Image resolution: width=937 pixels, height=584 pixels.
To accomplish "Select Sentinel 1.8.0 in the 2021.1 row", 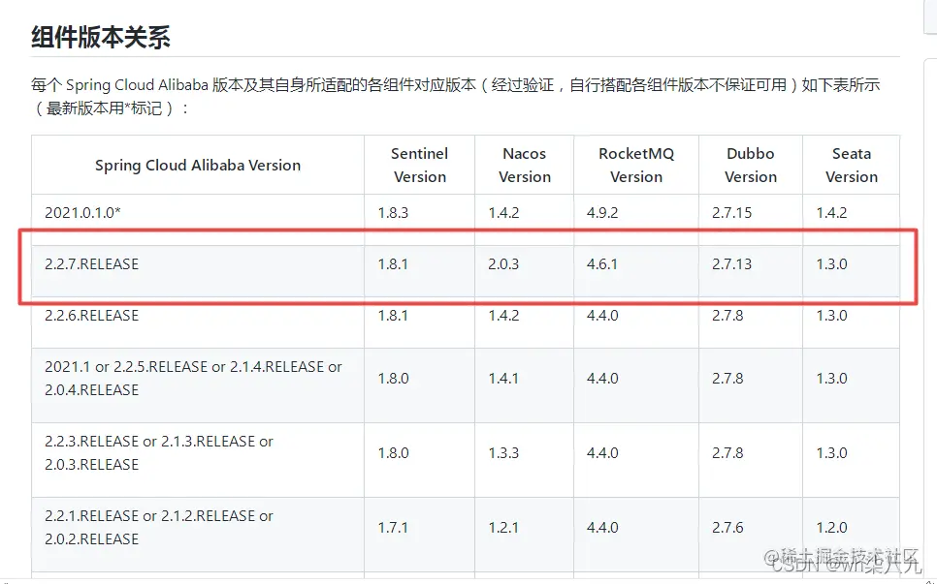I will tap(393, 379).
